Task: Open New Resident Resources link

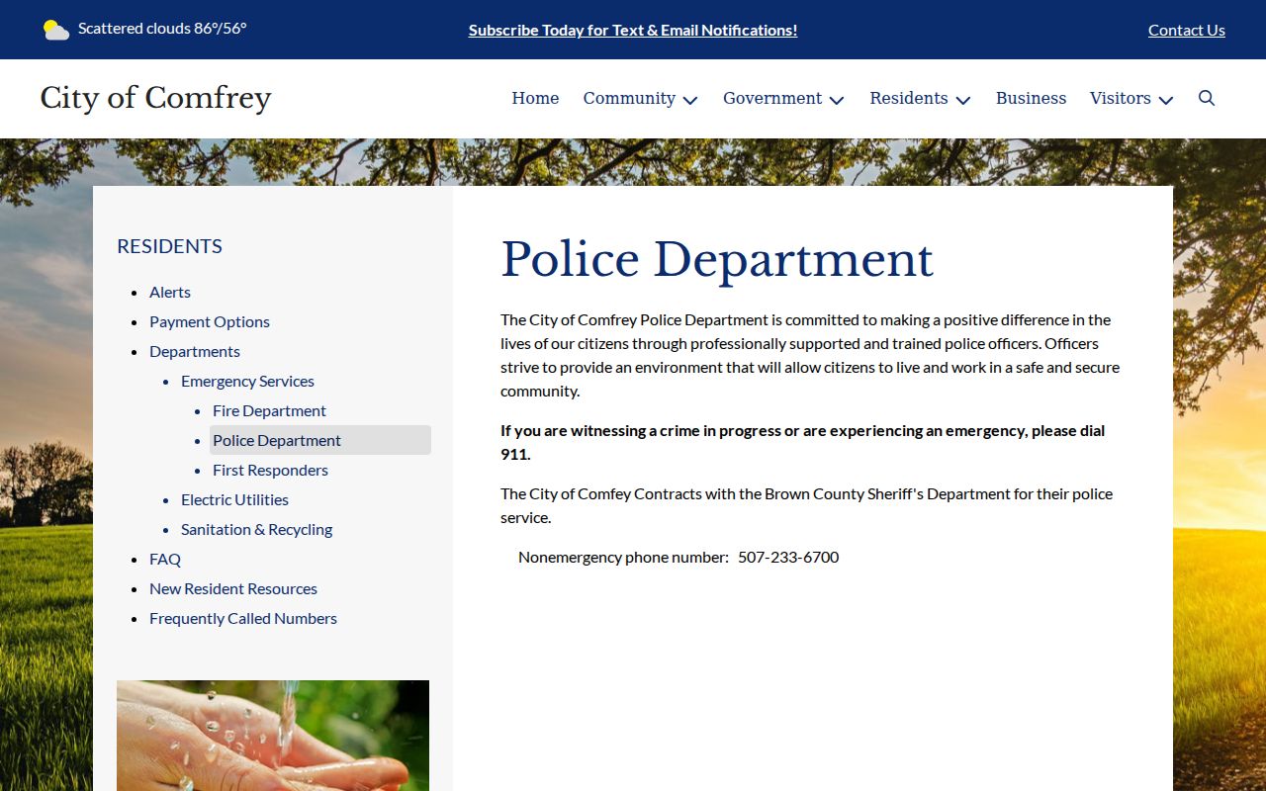Action: 233,588
